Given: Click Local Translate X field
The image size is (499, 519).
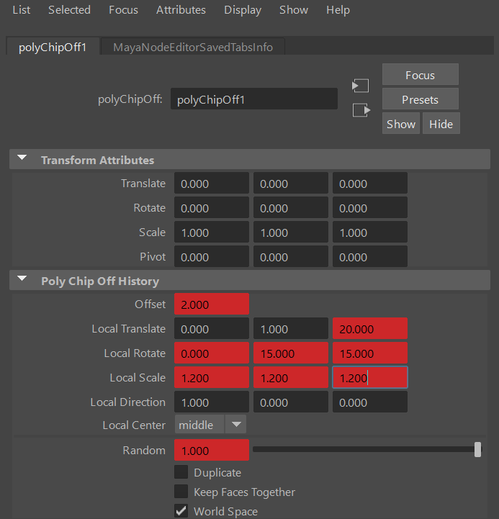Looking at the screenshot, I should coord(212,328).
